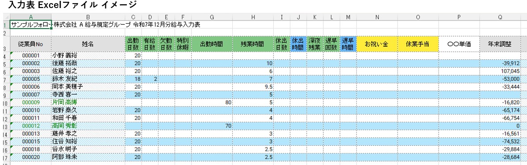The image size is (527, 165).
Task: Select 年末調整 value -16,820
Action: pos(500,102)
